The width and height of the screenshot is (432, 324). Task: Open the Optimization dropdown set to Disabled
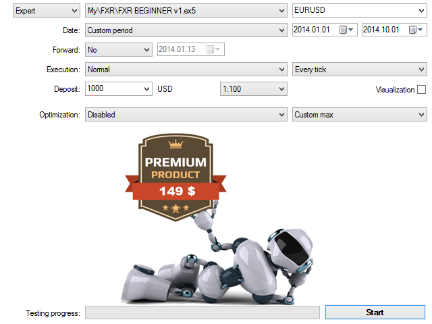click(186, 114)
